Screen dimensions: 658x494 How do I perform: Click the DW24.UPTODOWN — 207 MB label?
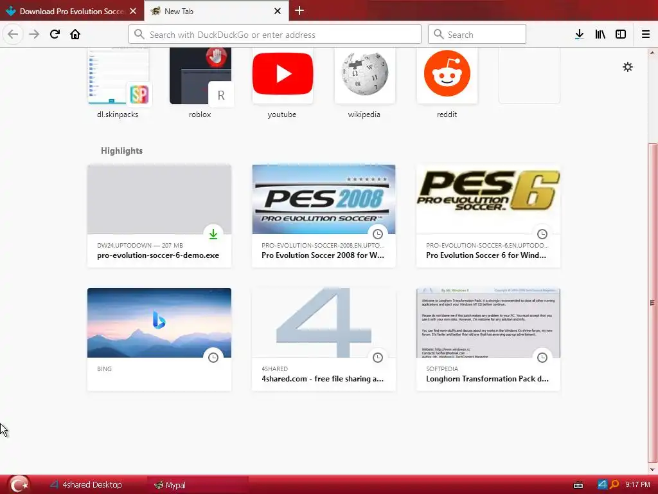pyautogui.click(x=139, y=245)
